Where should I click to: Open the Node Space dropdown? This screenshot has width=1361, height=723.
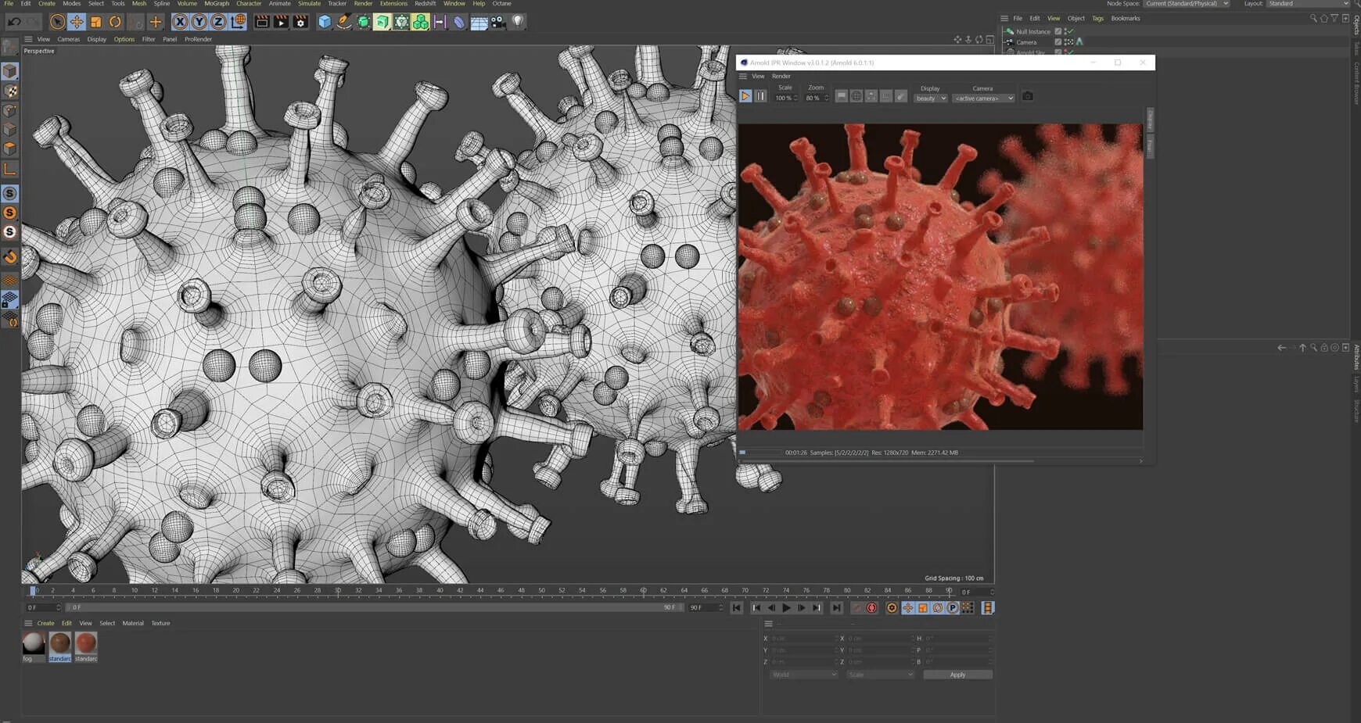click(x=1187, y=4)
